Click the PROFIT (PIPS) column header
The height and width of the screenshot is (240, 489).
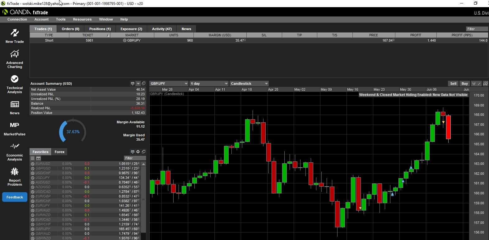[462, 35]
